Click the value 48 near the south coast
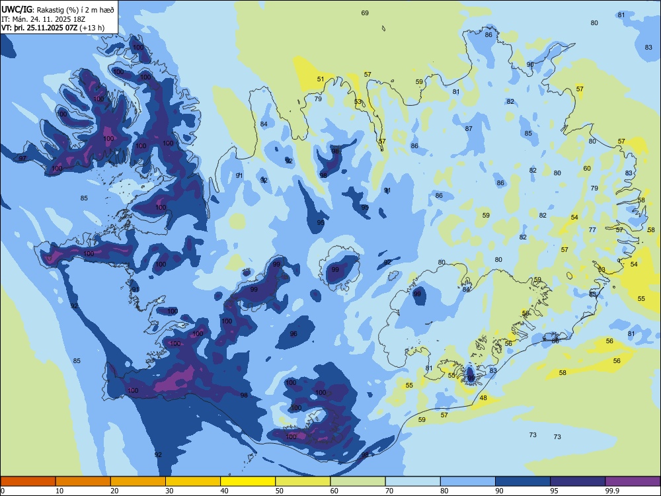 click(484, 397)
